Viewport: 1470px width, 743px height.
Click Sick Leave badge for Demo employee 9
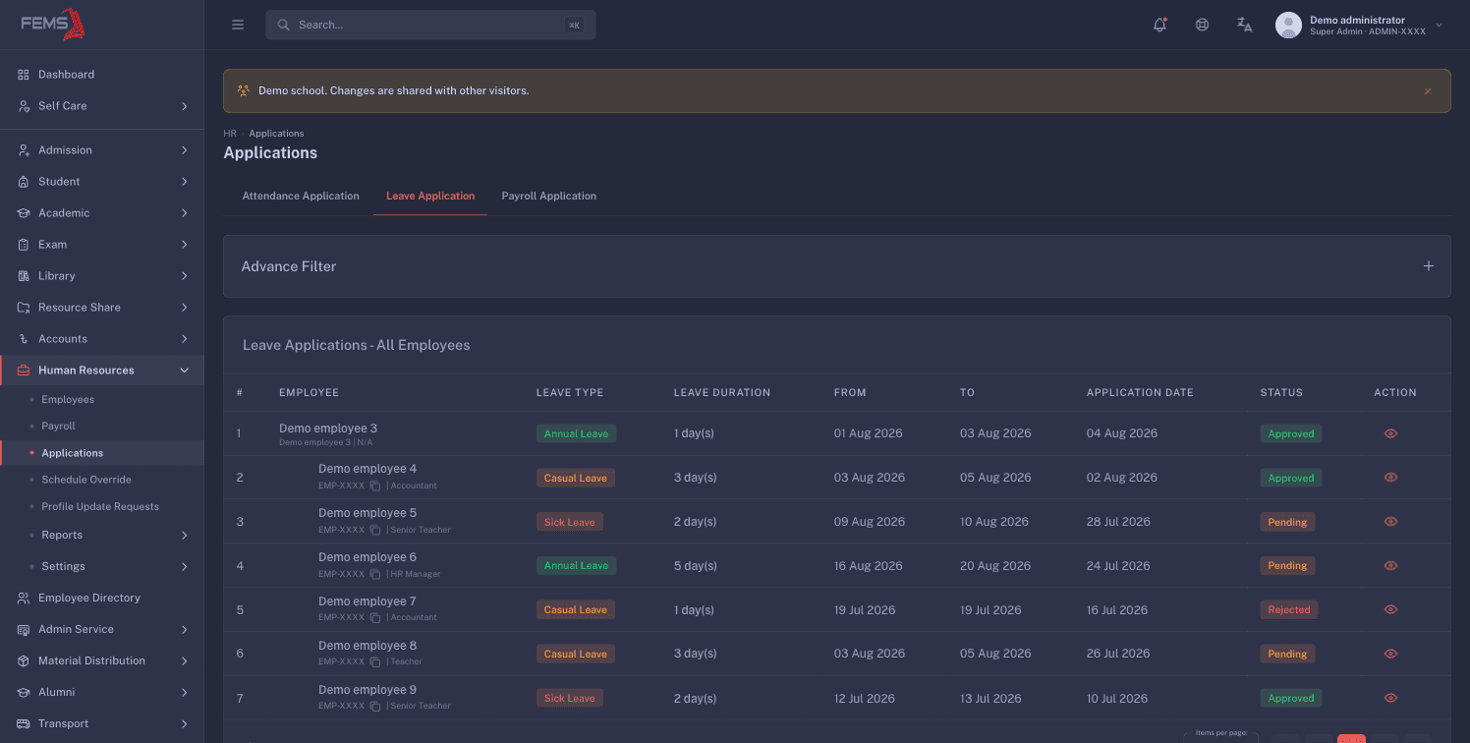click(x=570, y=699)
